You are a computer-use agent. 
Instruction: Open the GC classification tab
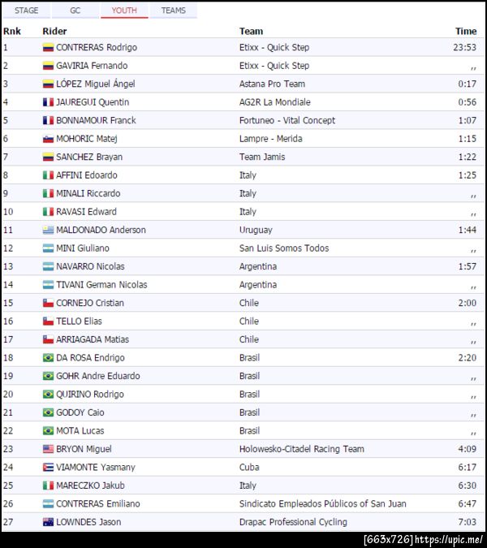[x=75, y=11]
